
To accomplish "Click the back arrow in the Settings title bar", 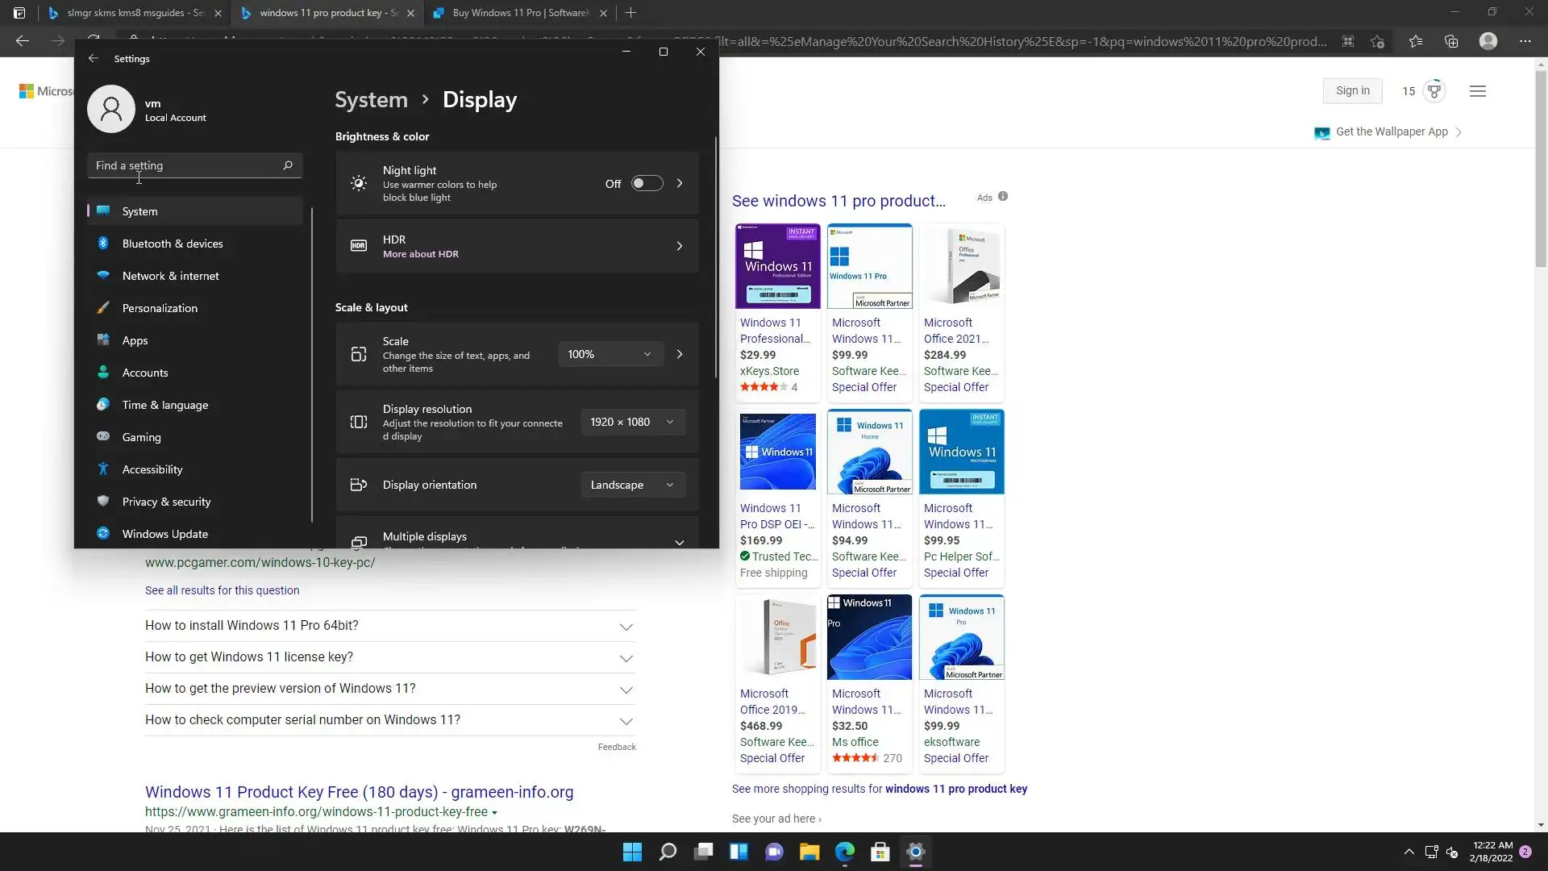I will coord(94,59).
